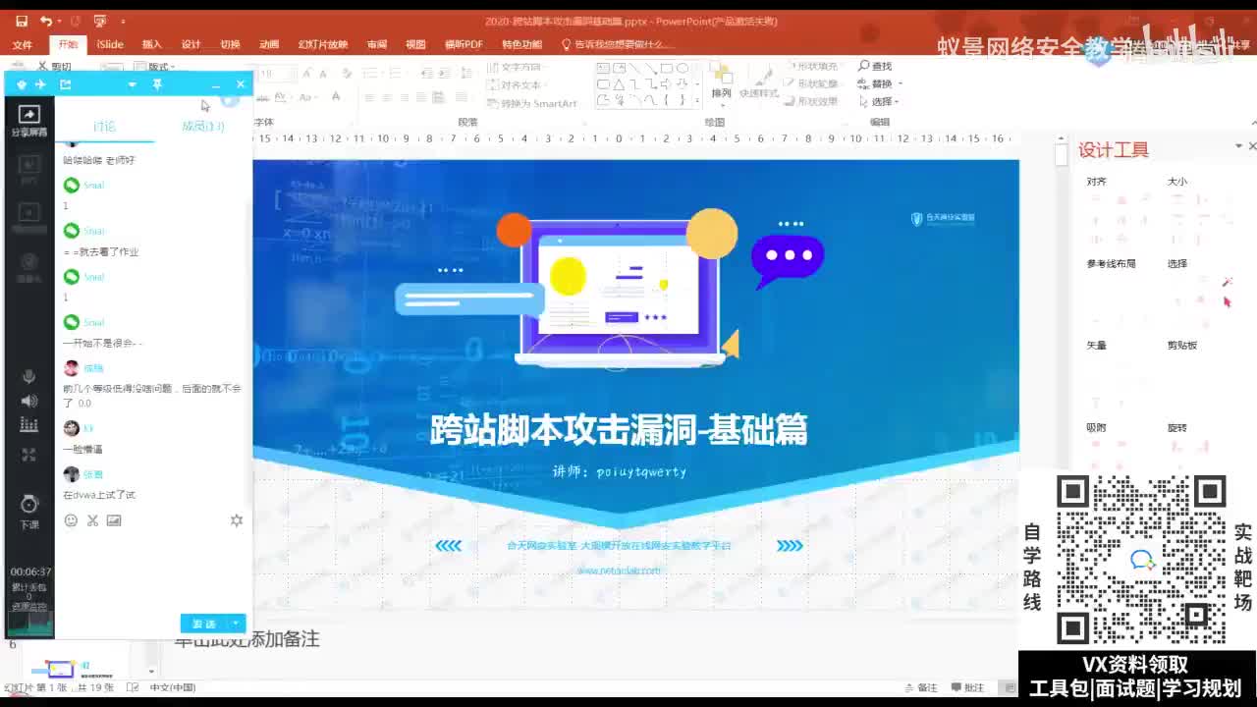The image size is (1257, 707).
Task: Open chat settings gear icon
Action: [x=237, y=520]
